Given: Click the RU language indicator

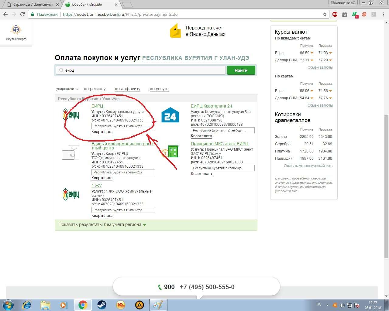Looking at the screenshot, I should click(x=319, y=304).
